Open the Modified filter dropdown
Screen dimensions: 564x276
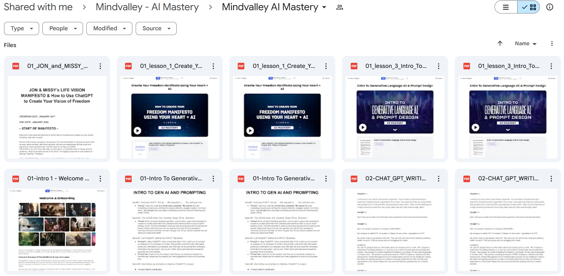pyautogui.click(x=109, y=28)
